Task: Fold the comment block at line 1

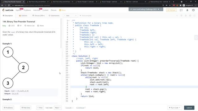Action: coord(69,21)
